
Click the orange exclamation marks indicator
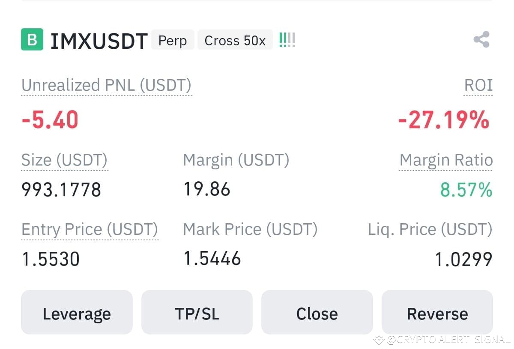click(x=286, y=39)
